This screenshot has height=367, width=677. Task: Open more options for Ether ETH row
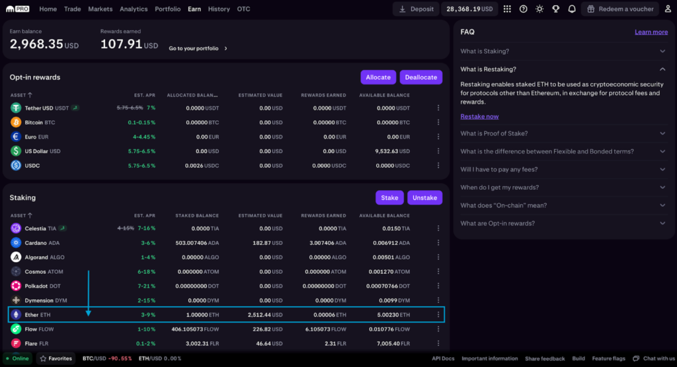[x=438, y=315]
